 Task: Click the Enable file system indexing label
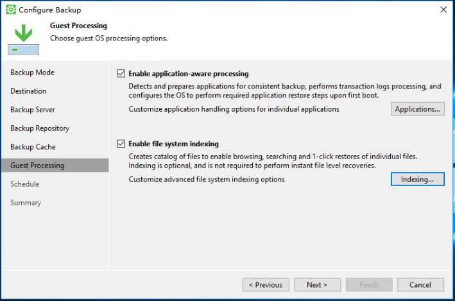point(173,144)
